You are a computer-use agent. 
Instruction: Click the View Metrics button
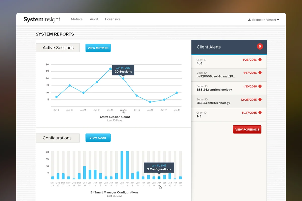[x=98, y=48]
